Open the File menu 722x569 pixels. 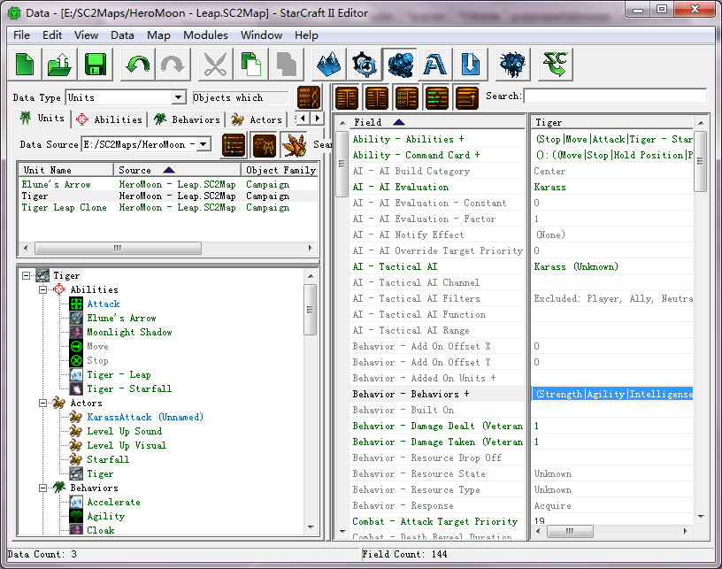tap(21, 35)
